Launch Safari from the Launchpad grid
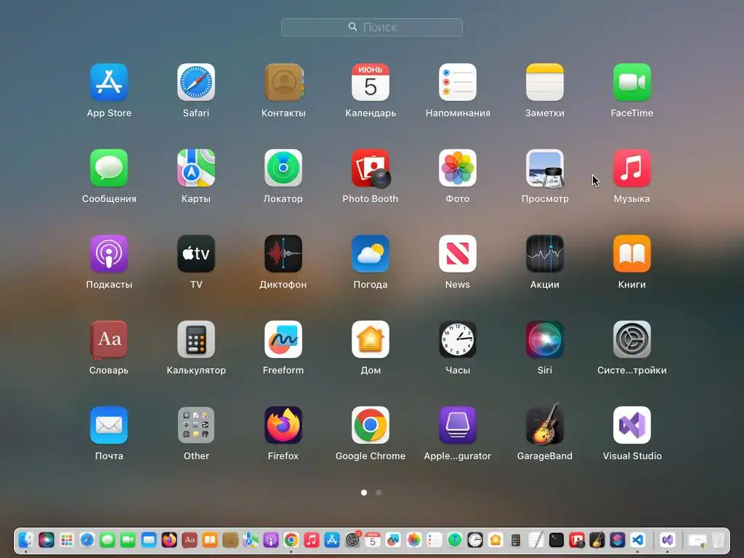This screenshot has width=744, height=558. (x=196, y=83)
